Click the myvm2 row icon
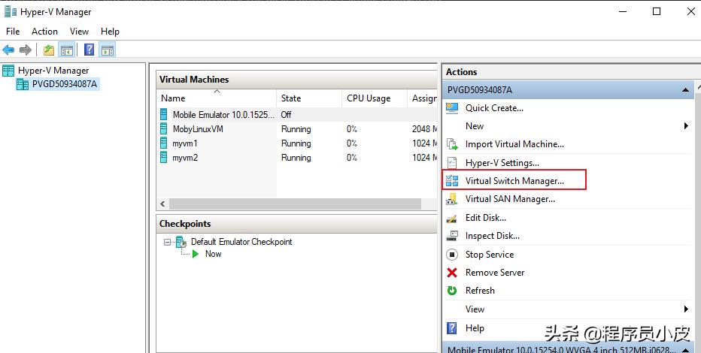 pos(164,158)
